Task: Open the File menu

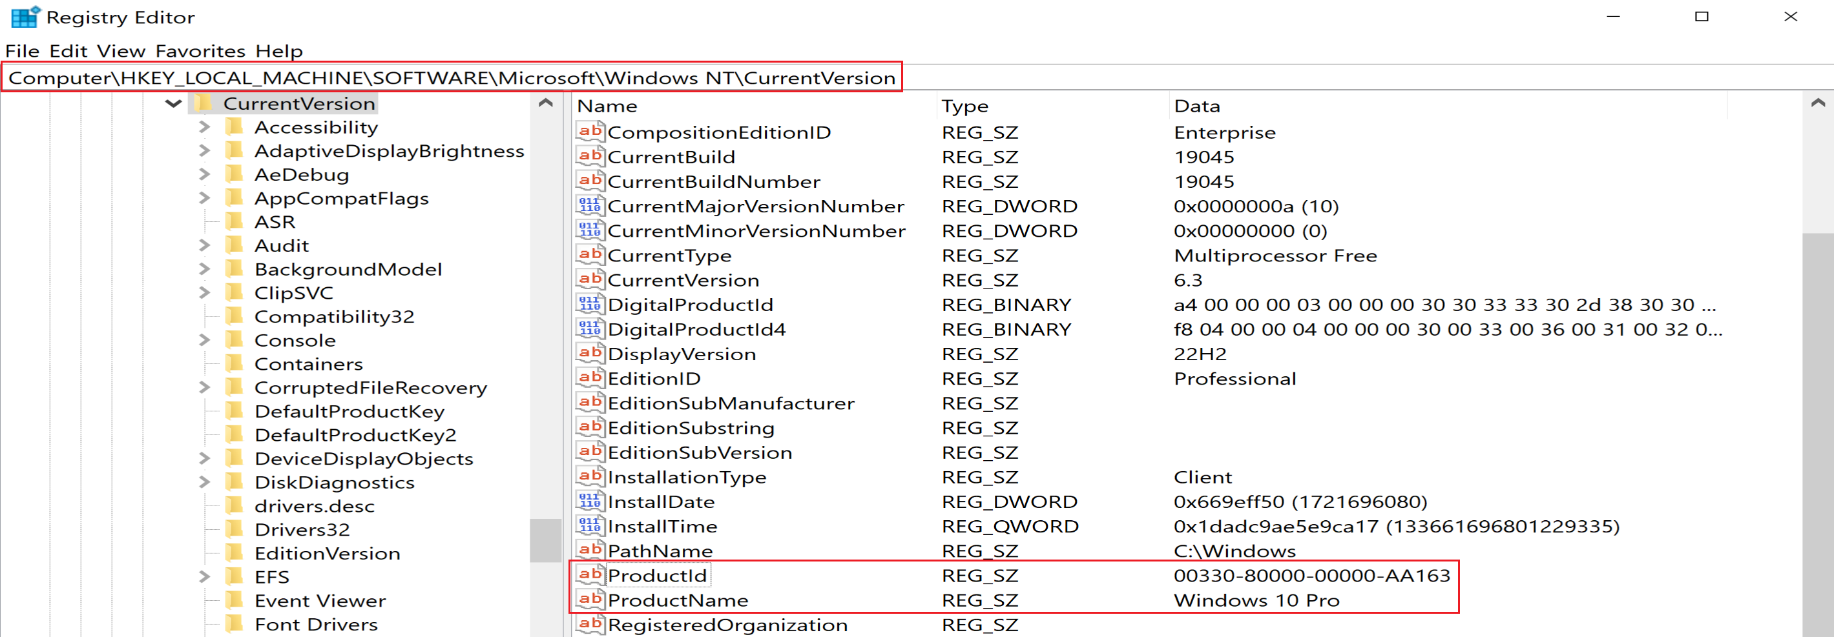Action: click(x=22, y=51)
